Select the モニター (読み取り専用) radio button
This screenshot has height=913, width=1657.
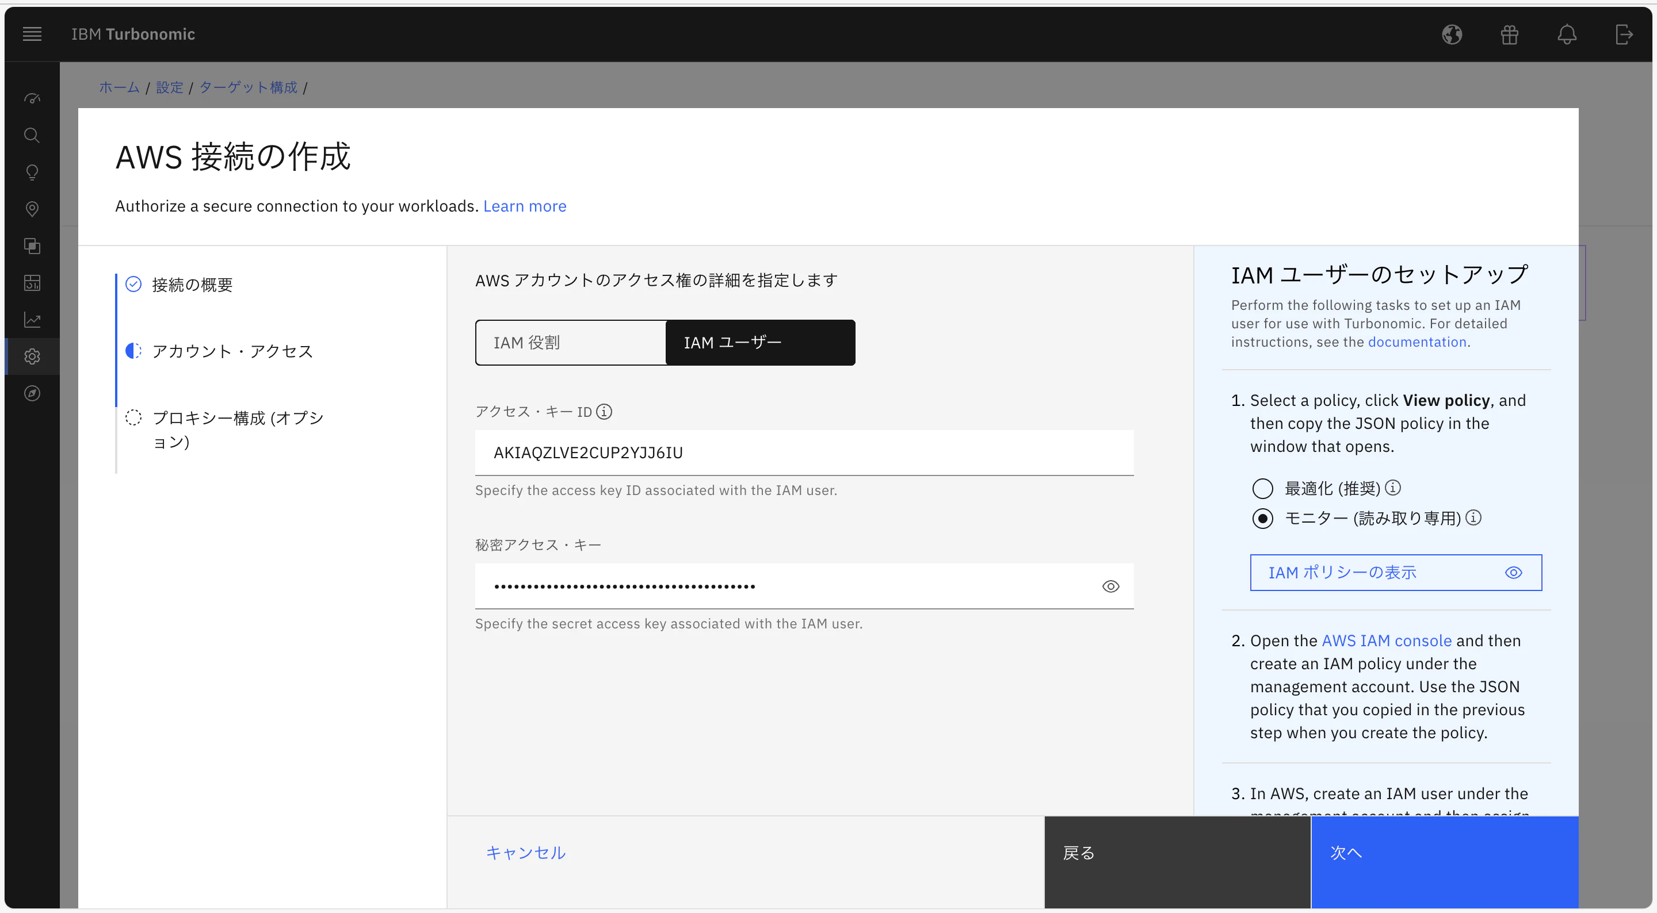tap(1263, 518)
